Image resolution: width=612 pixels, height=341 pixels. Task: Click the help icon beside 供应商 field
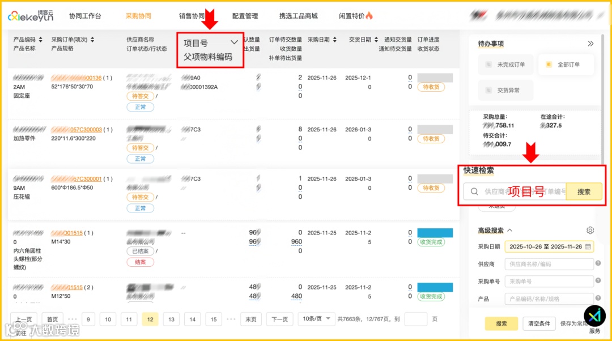click(x=598, y=263)
